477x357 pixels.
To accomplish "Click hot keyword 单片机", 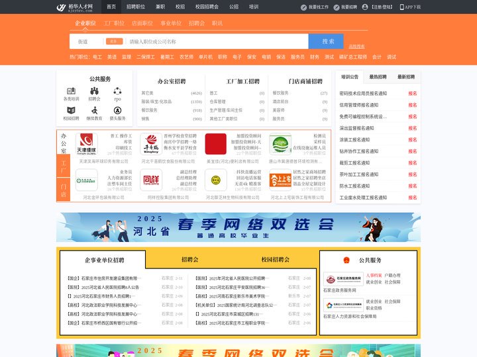I will click(205, 57).
